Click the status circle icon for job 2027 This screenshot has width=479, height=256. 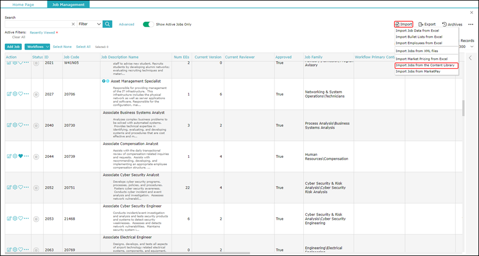tap(36, 94)
